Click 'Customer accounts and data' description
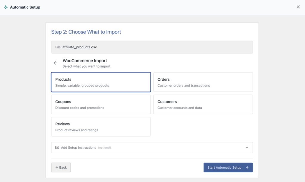 point(180,108)
